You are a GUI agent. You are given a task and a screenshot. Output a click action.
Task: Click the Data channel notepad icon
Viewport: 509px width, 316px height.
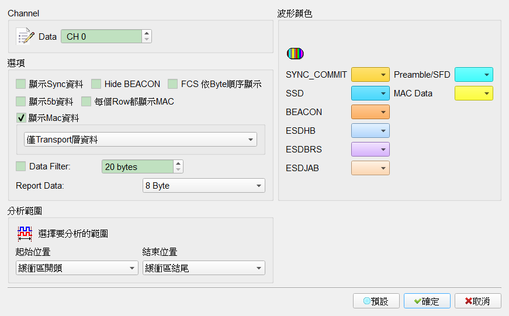[x=25, y=36]
